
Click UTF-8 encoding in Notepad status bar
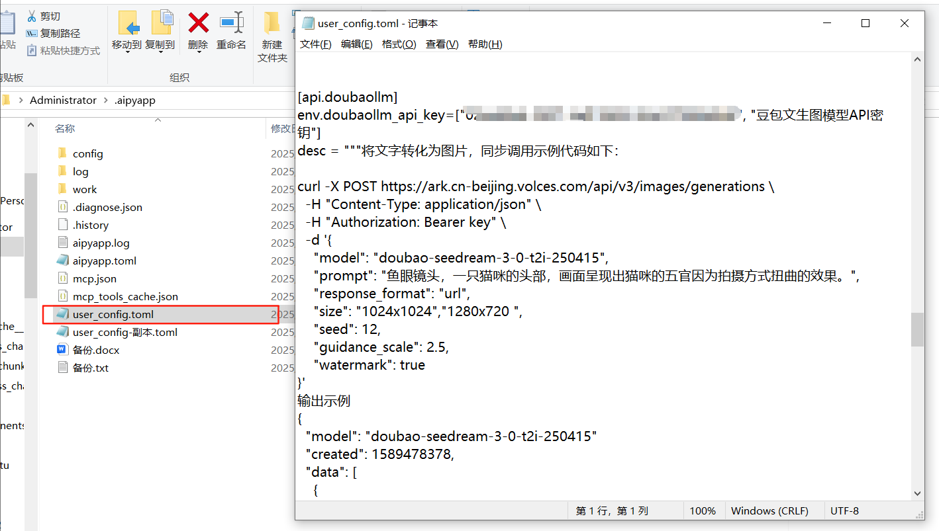pos(845,511)
